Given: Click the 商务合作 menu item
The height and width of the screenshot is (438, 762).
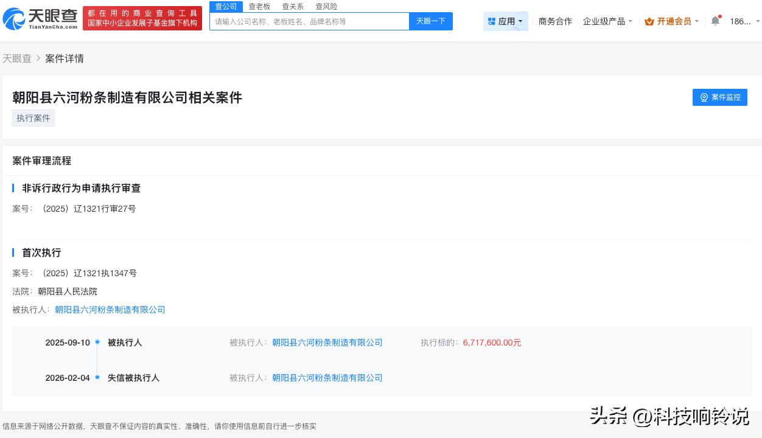Looking at the screenshot, I should click(554, 21).
